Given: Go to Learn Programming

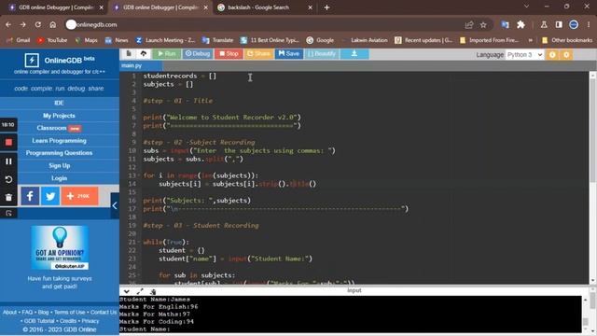Looking at the screenshot, I should click(x=59, y=141).
